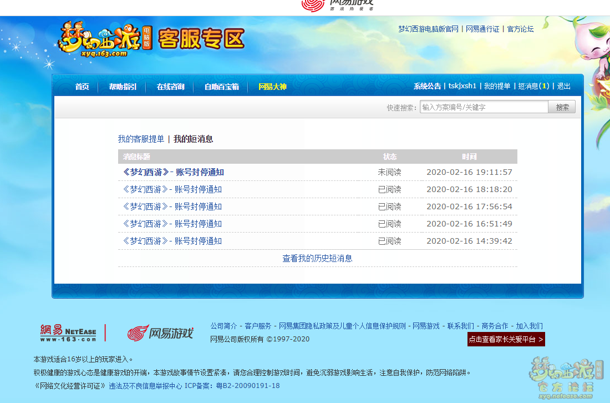
Task: Click timestamp 2020-02-16 19:11:57
Action: [469, 172]
